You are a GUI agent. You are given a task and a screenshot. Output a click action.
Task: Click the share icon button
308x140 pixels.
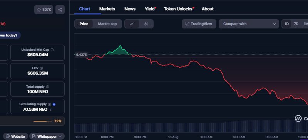60,10
